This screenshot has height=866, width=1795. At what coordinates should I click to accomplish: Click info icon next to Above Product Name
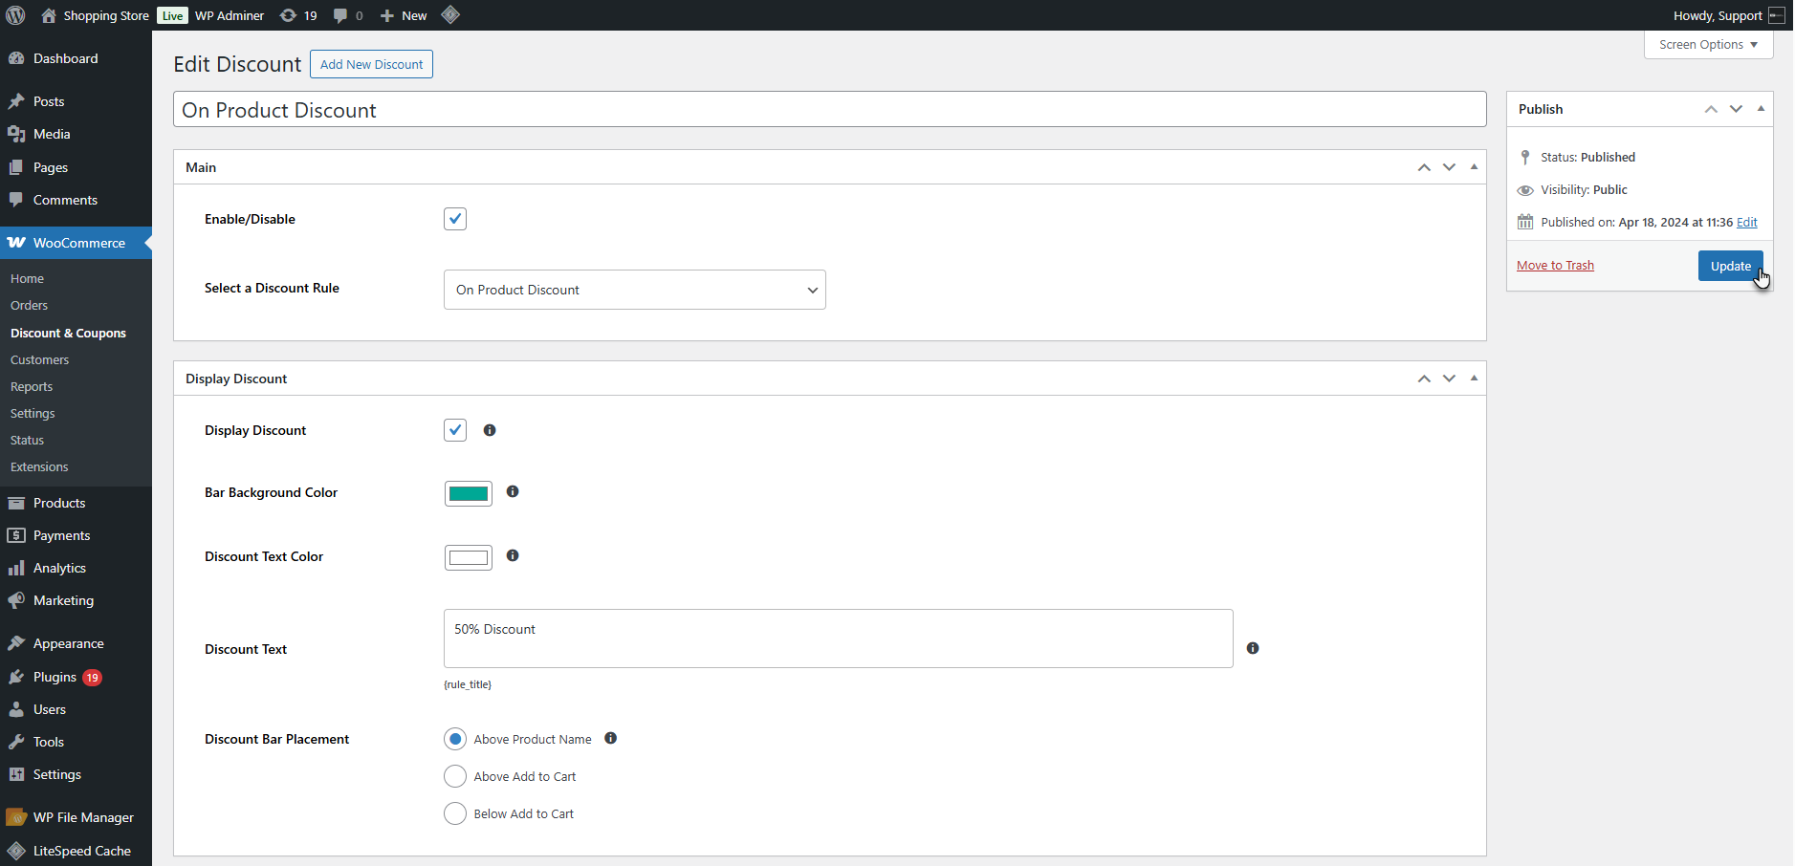click(x=611, y=739)
